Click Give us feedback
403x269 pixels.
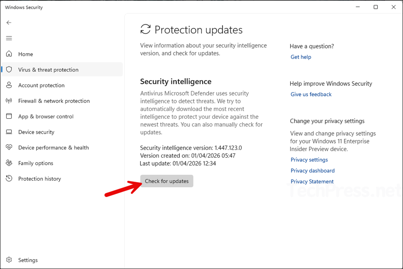(311, 94)
